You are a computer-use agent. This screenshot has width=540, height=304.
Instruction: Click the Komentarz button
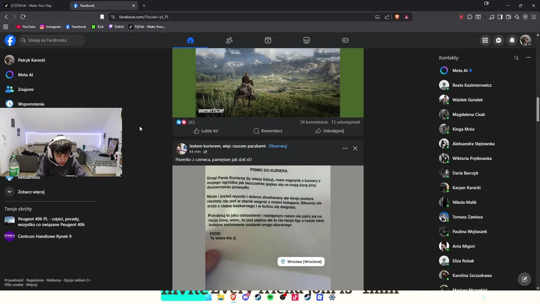[x=268, y=131]
